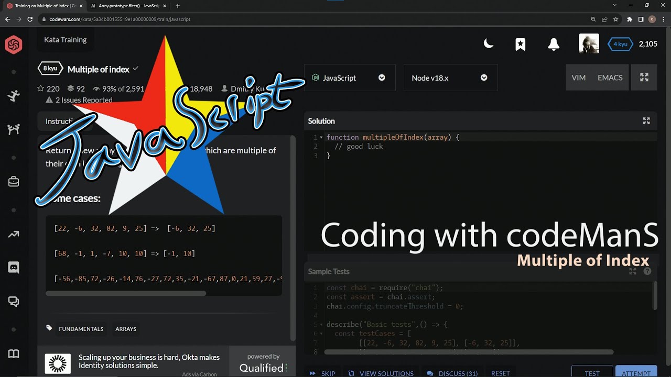This screenshot has width=671, height=377.
Task: Collapse code fold arrow on line 1
Action: (321, 137)
